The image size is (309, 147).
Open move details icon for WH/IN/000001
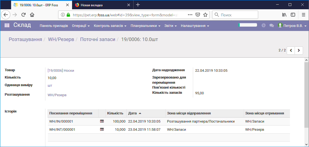tap(102, 121)
